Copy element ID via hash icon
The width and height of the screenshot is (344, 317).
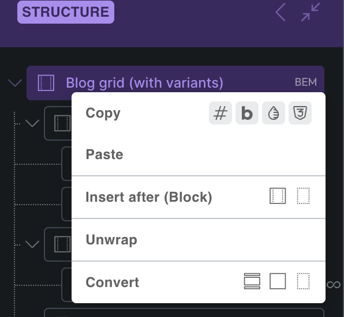220,113
